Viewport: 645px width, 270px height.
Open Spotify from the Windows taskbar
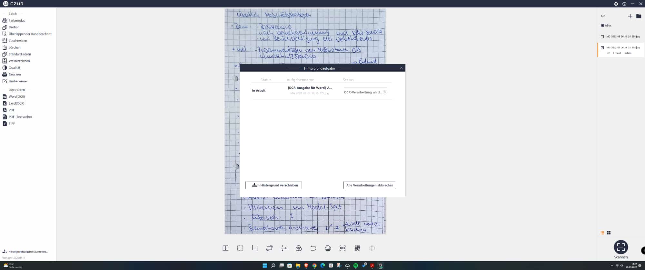coord(355,265)
